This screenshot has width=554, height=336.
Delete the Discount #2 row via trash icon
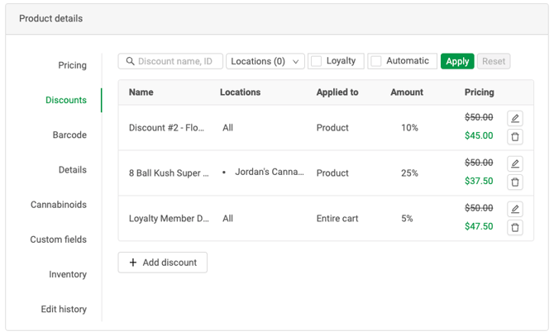pos(515,137)
